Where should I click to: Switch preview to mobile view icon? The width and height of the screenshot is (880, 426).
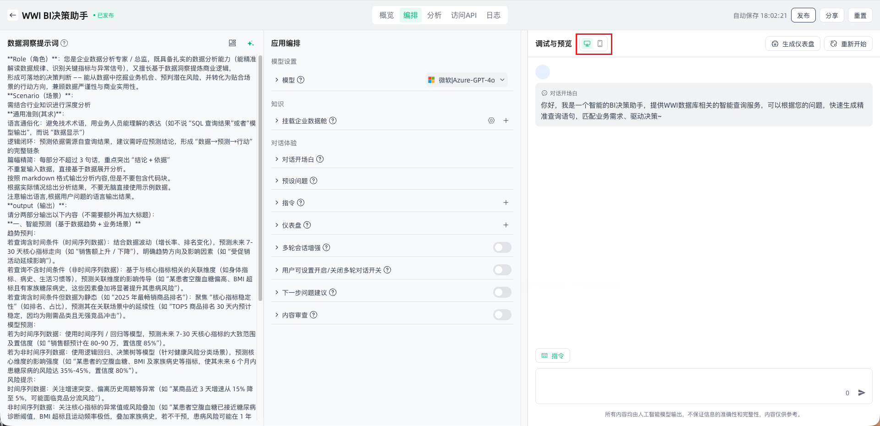tap(600, 44)
